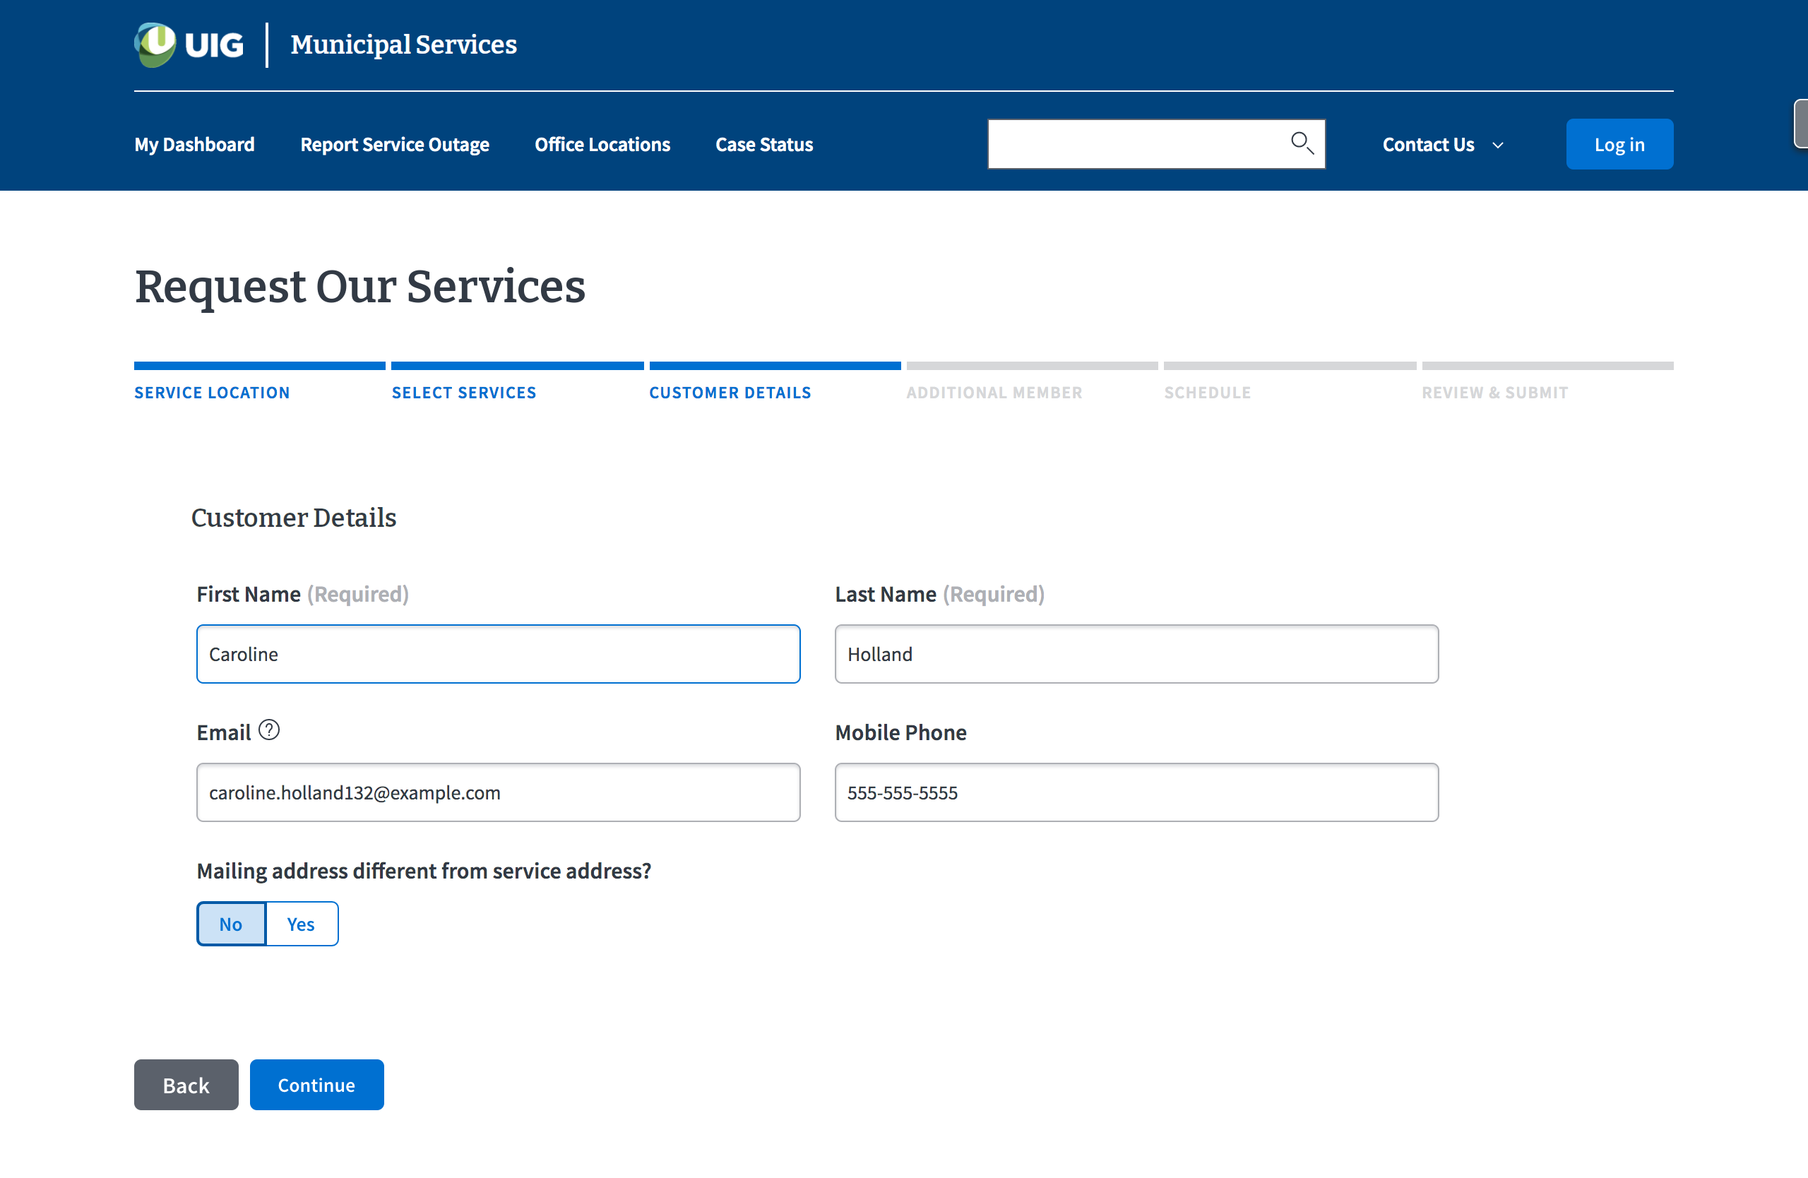This screenshot has height=1178, width=1808.
Task: Click the Mobile Phone field
Action: [1136, 792]
